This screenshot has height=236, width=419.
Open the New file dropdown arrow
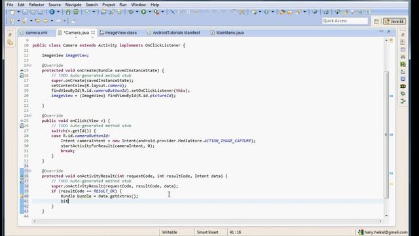pos(18,12)
